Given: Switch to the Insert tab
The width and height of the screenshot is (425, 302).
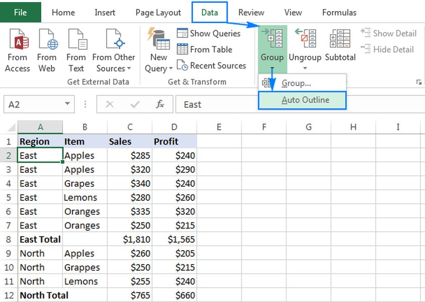Looking at the screenshot, I should point(105,13).
